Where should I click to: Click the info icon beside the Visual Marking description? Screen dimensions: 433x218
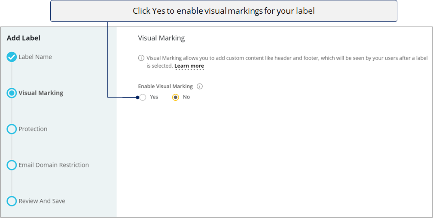141,58
